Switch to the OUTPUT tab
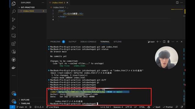 (x=73, y=42)
